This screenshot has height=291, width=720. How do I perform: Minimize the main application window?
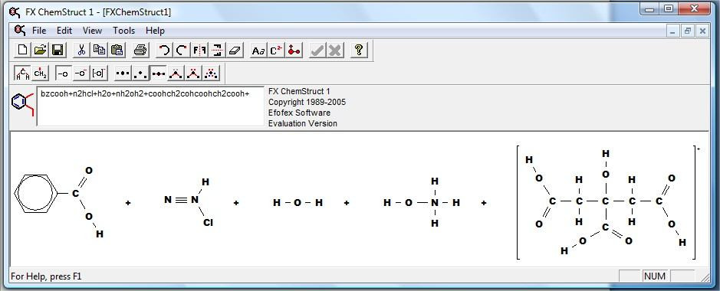649,8
